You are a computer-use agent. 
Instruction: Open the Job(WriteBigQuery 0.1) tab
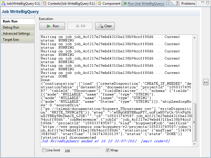(x=21, y=3)
